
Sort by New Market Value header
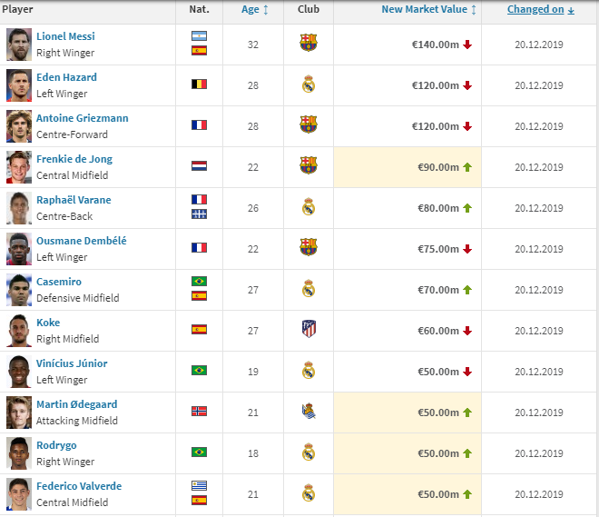tap(428, 9)
